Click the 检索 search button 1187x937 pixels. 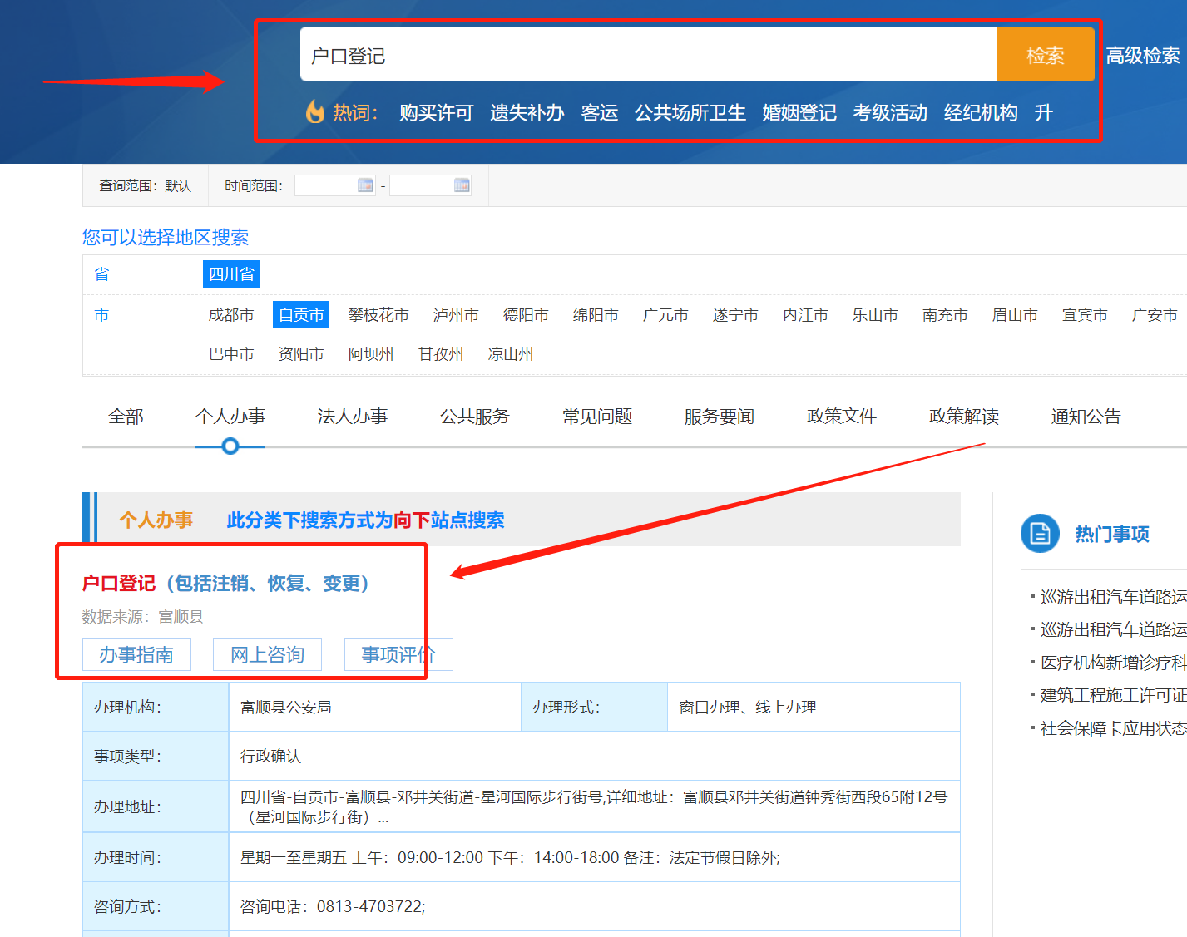(x=1045, y=56)
